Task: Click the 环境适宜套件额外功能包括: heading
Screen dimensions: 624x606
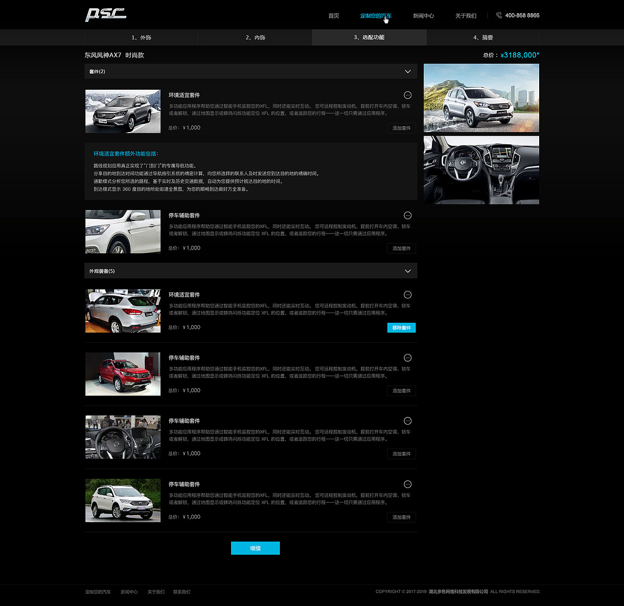Action: click(126, 154)
